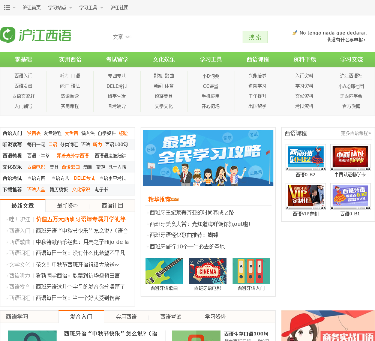This screenshot has width=375, height=341.
Task: Select the 资料下载 navigation menu
Action: (304, 59)
